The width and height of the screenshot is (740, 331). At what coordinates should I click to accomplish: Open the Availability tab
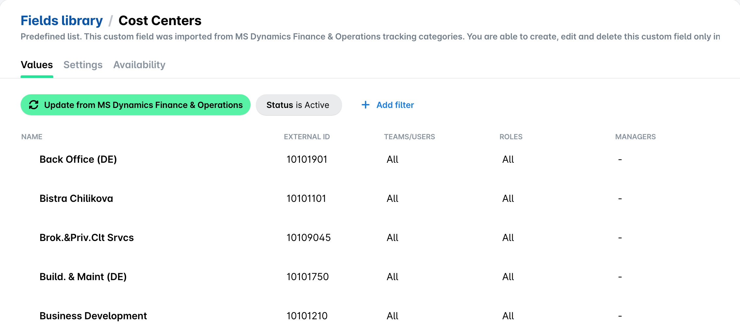(140, 65)
